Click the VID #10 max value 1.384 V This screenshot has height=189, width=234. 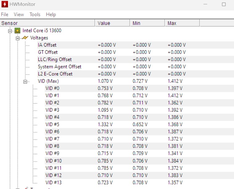175,161
